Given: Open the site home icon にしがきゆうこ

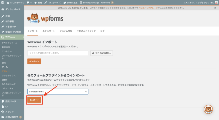Looking at the screenshot, I should (15, 2).
